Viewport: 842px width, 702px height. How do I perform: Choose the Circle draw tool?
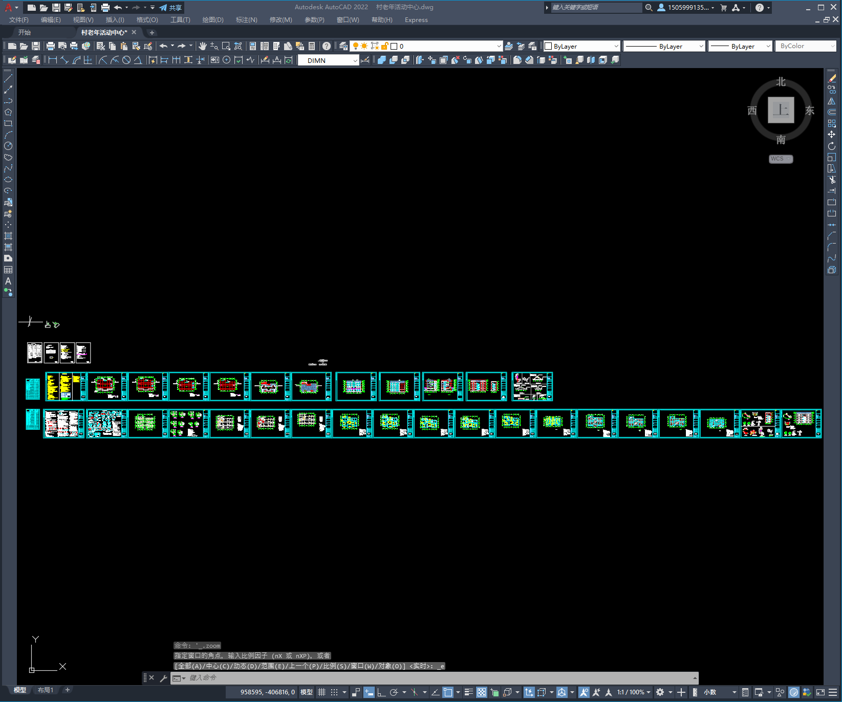(8, 146)
